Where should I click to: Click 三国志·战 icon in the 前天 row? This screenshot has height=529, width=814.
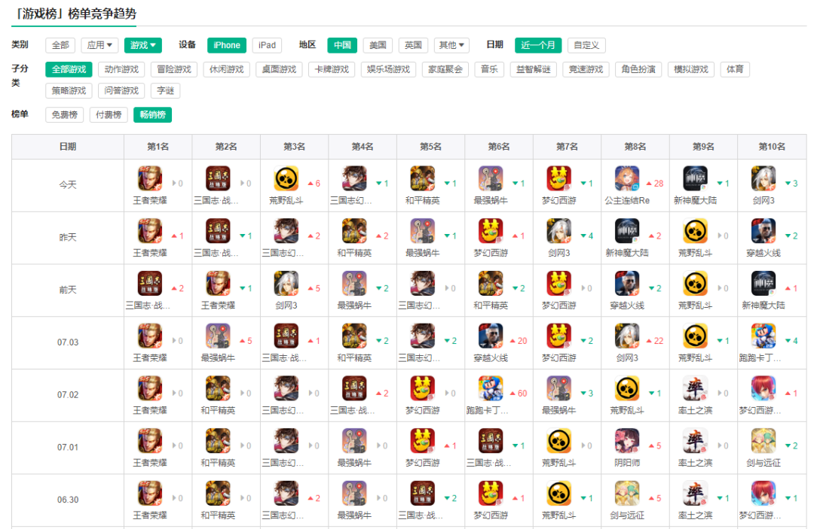149,284
